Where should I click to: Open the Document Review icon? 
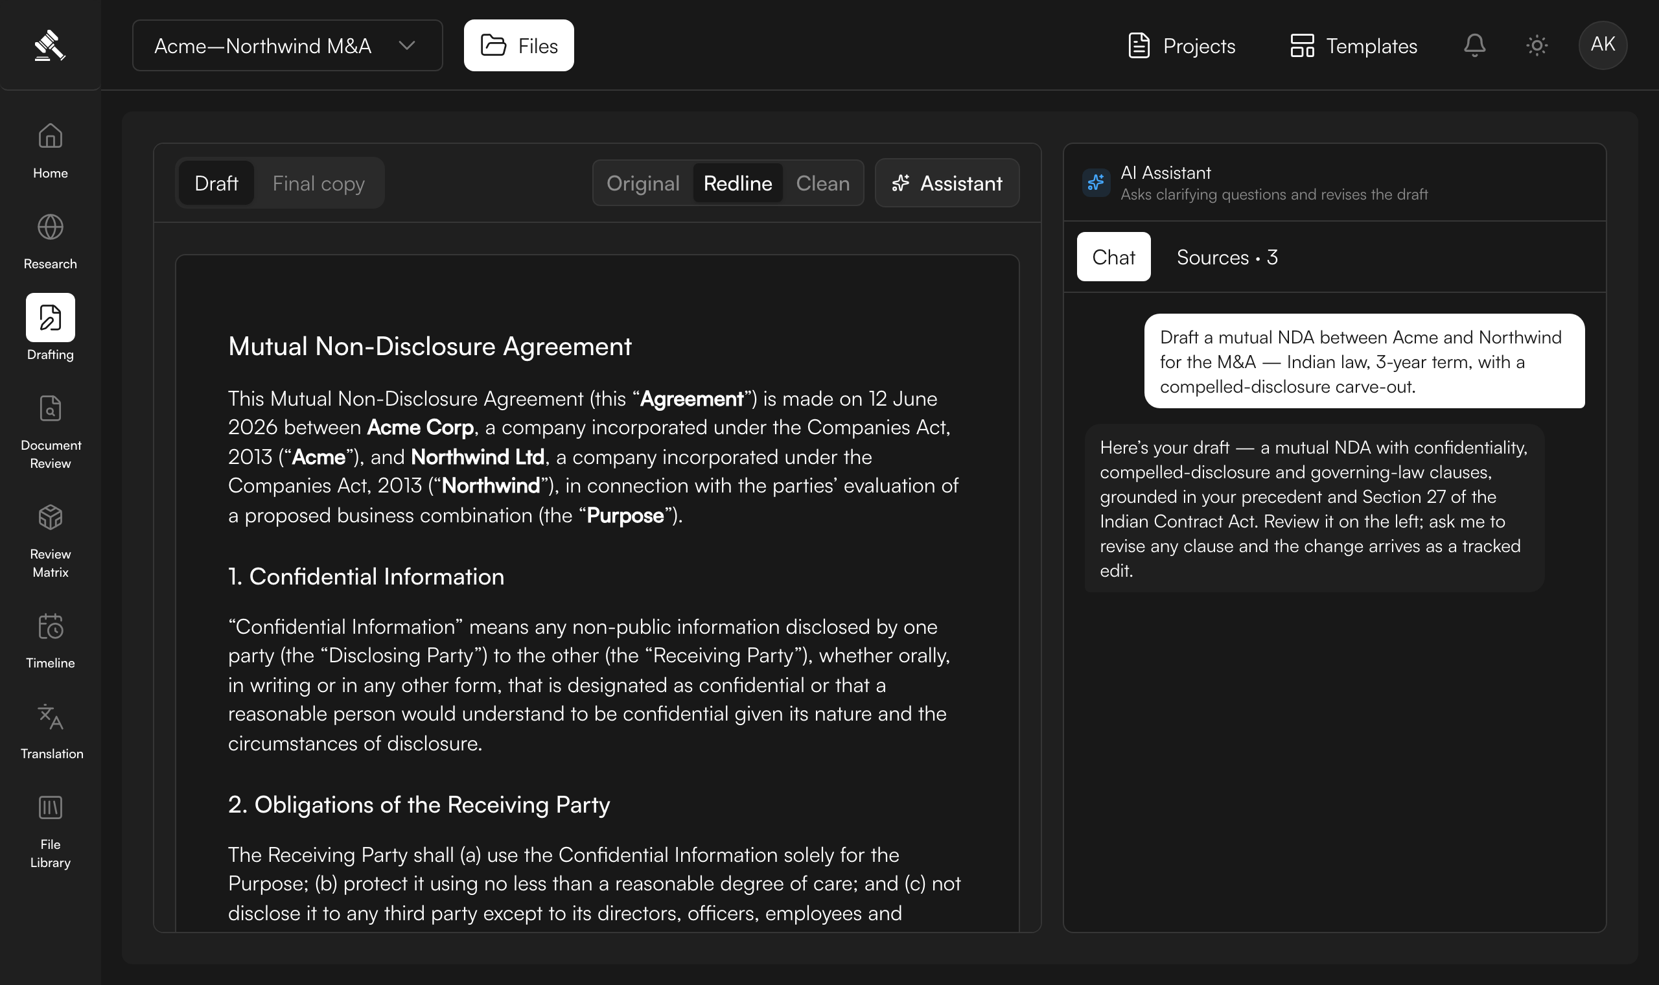tap(51, 408)
